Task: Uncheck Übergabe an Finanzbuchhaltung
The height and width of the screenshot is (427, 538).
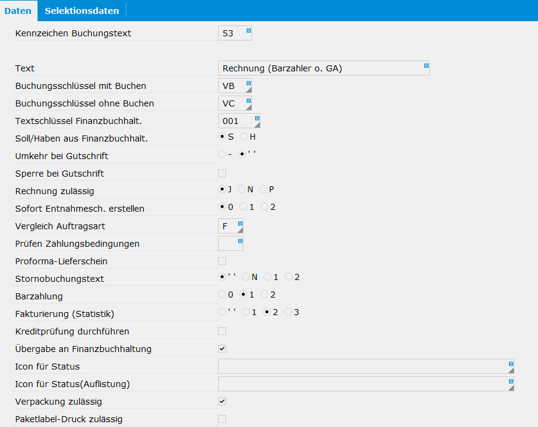Action: pos(222,349)
